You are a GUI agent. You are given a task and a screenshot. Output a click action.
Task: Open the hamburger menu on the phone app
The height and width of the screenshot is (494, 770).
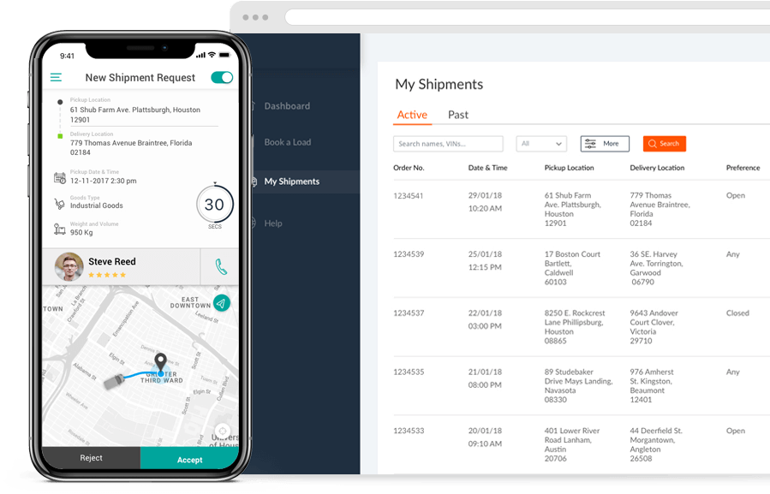(55, 77)
